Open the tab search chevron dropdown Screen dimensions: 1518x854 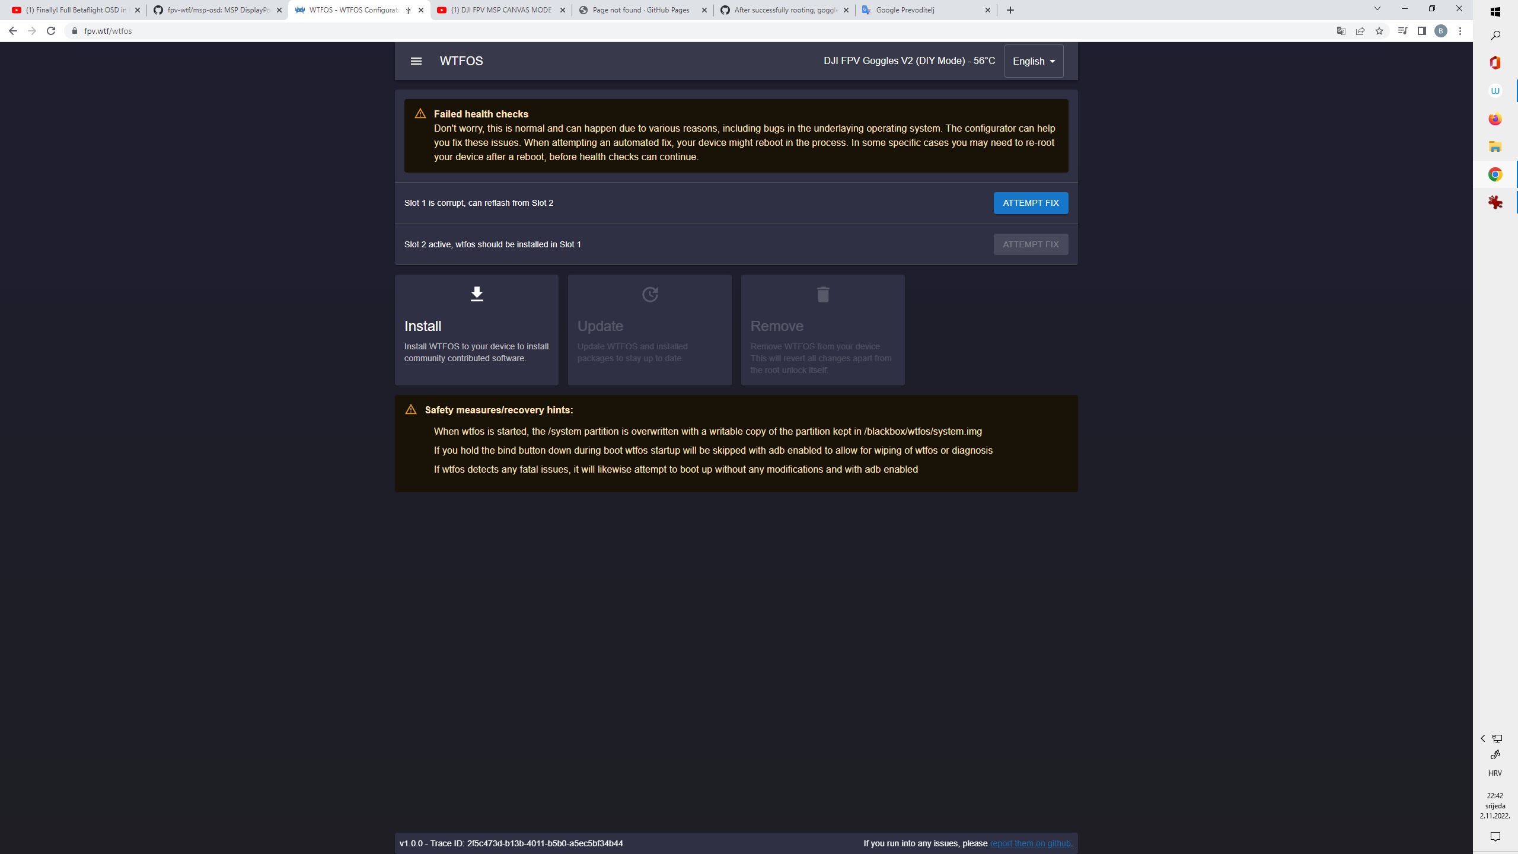click(1377, 9)
